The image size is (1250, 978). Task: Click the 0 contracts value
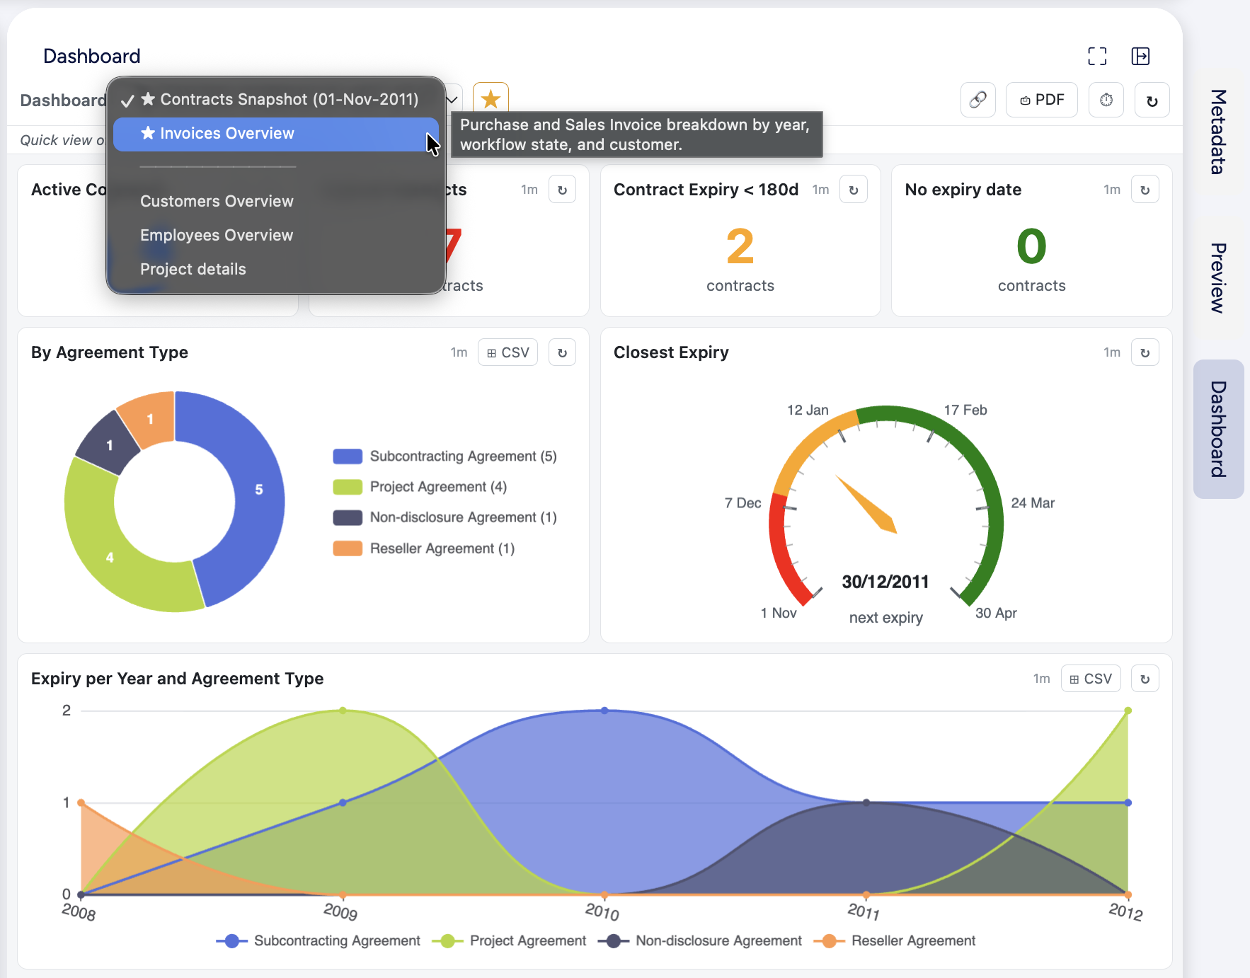(1031, 246)
